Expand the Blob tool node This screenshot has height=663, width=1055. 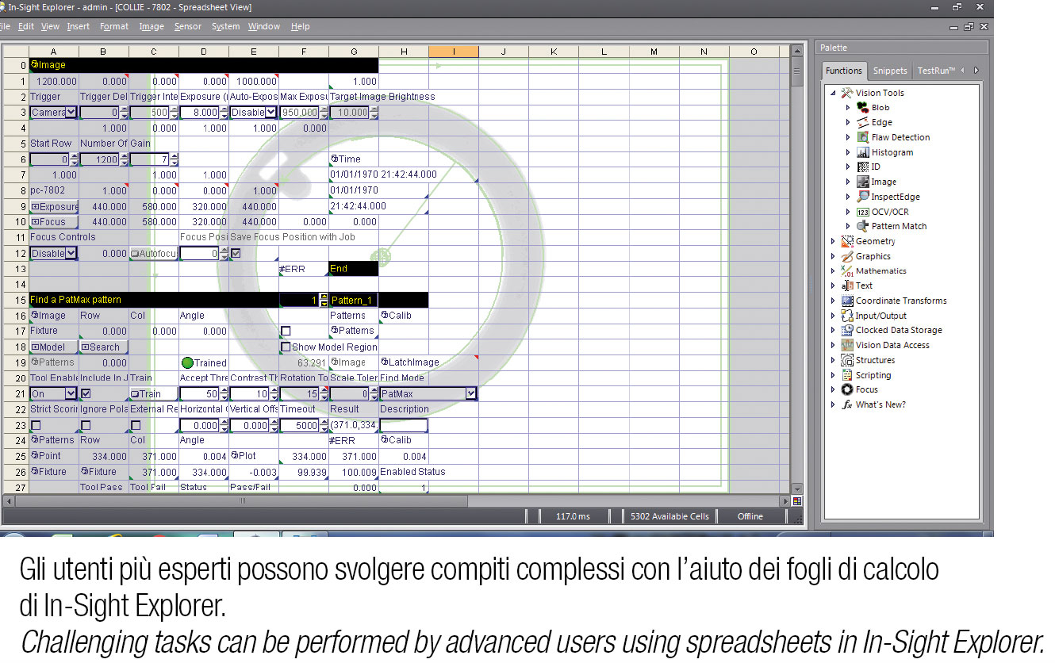coord(848,107)
